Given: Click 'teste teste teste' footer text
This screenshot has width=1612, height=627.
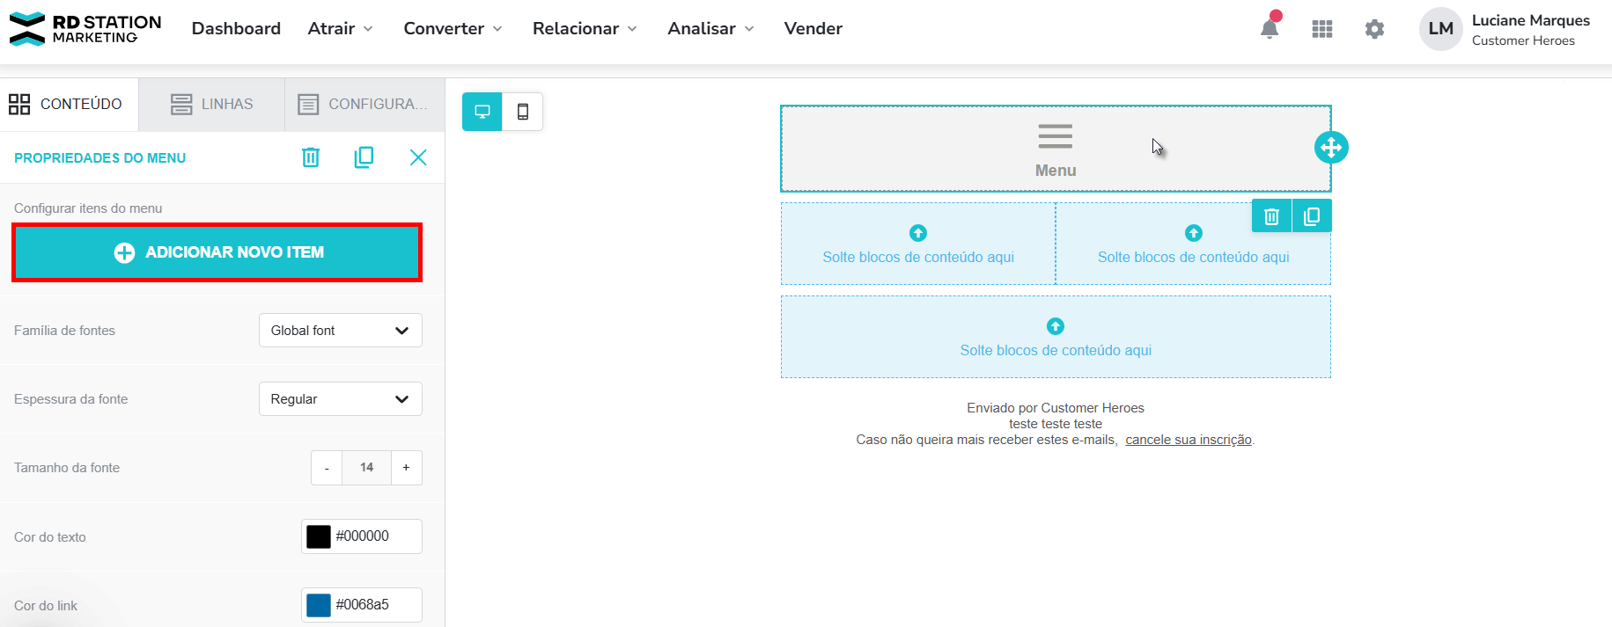Looking at the screenshot, I should (1056, 424).
